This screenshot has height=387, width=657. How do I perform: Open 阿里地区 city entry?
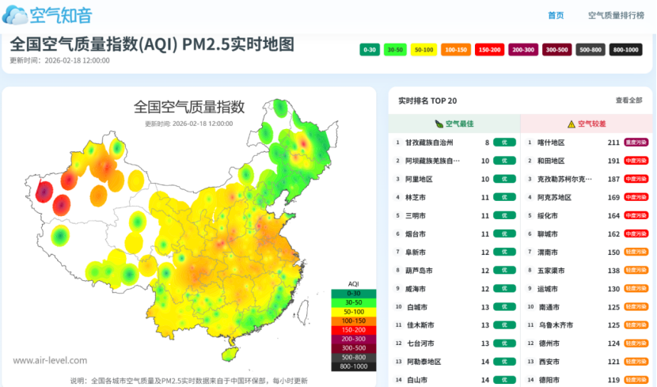419,179
